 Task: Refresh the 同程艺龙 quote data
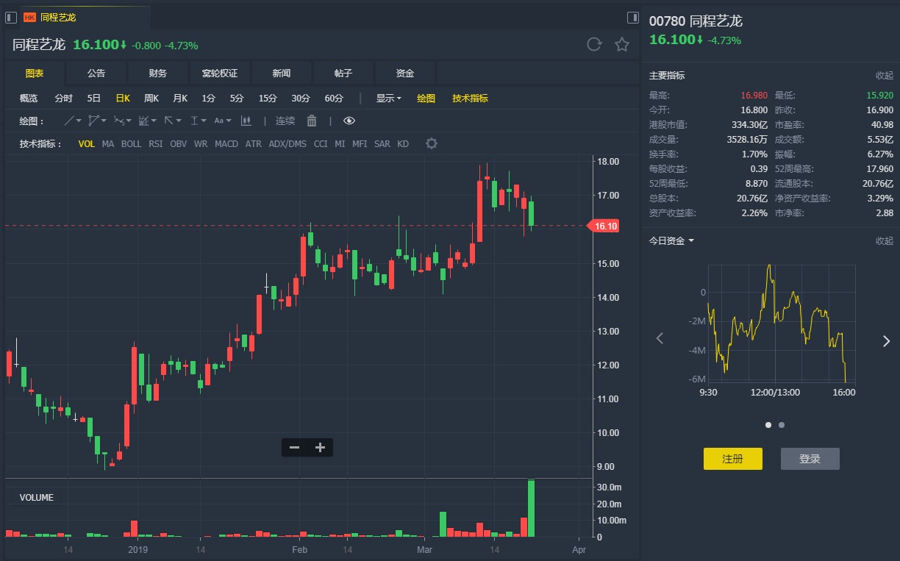coord(594,45)
